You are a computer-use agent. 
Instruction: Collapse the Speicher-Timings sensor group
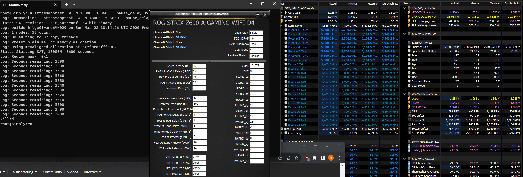tap(405, 43)
